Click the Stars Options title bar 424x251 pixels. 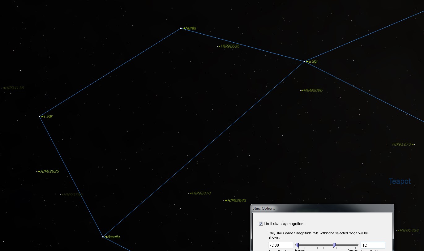pos(322,208)
